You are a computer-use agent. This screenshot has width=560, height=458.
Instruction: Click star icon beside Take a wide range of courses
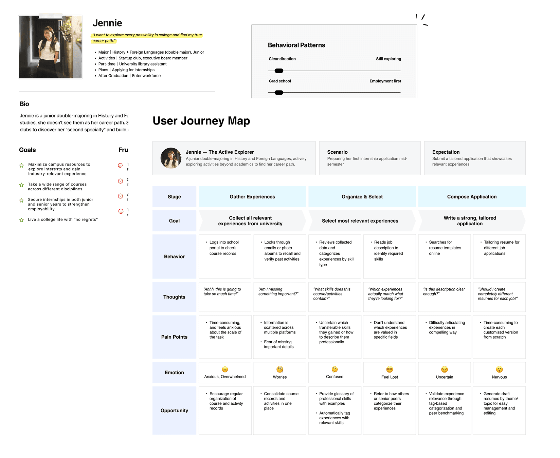21,185
